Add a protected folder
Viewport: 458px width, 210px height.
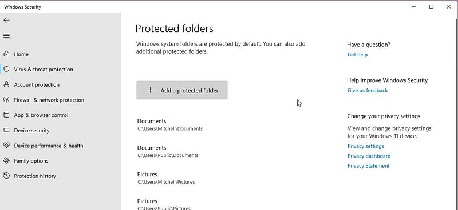[x=181, y=90]
